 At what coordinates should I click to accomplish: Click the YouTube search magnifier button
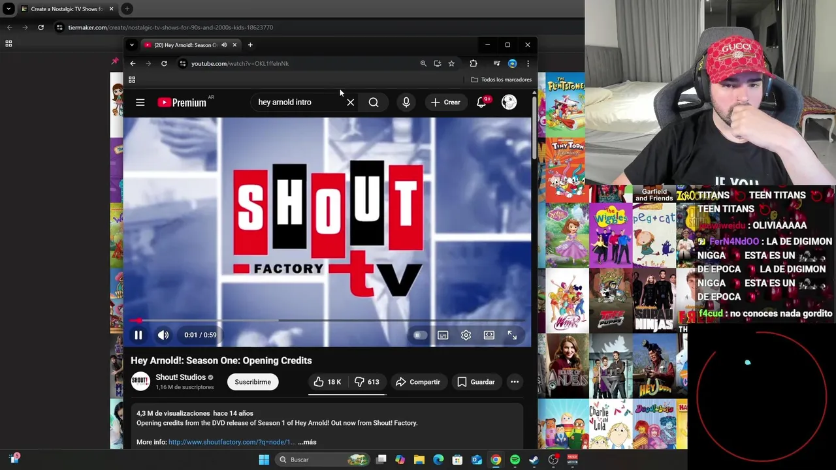374,102
